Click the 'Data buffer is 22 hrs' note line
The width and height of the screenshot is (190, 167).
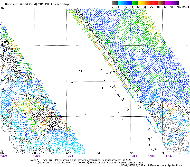(90, 163)
